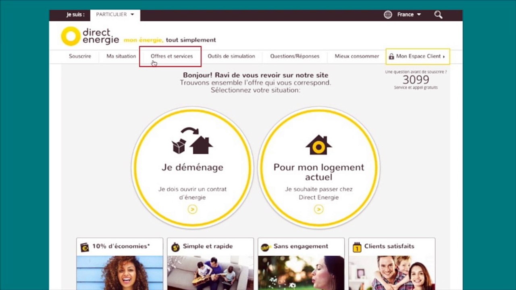
Task: Click the number one icon by Clients satisfaits
Action: click(357, 247)
